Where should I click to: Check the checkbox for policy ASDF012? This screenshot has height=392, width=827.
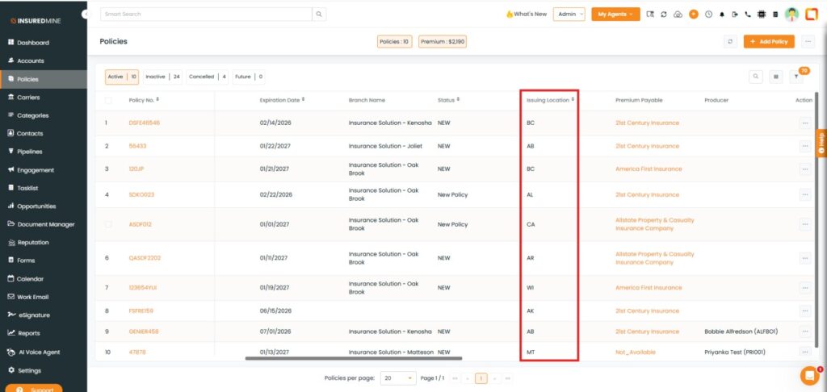point(108,224)
